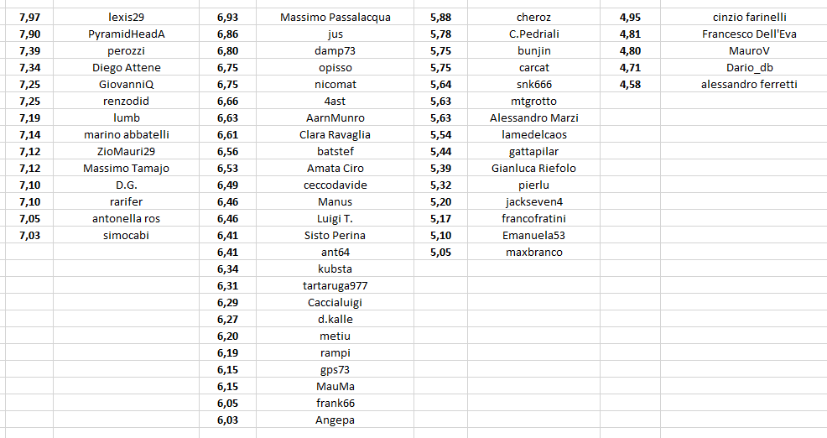Screen dimensions: 827x438
Task: Select the score cell 7,97
Action: point(29,17)
